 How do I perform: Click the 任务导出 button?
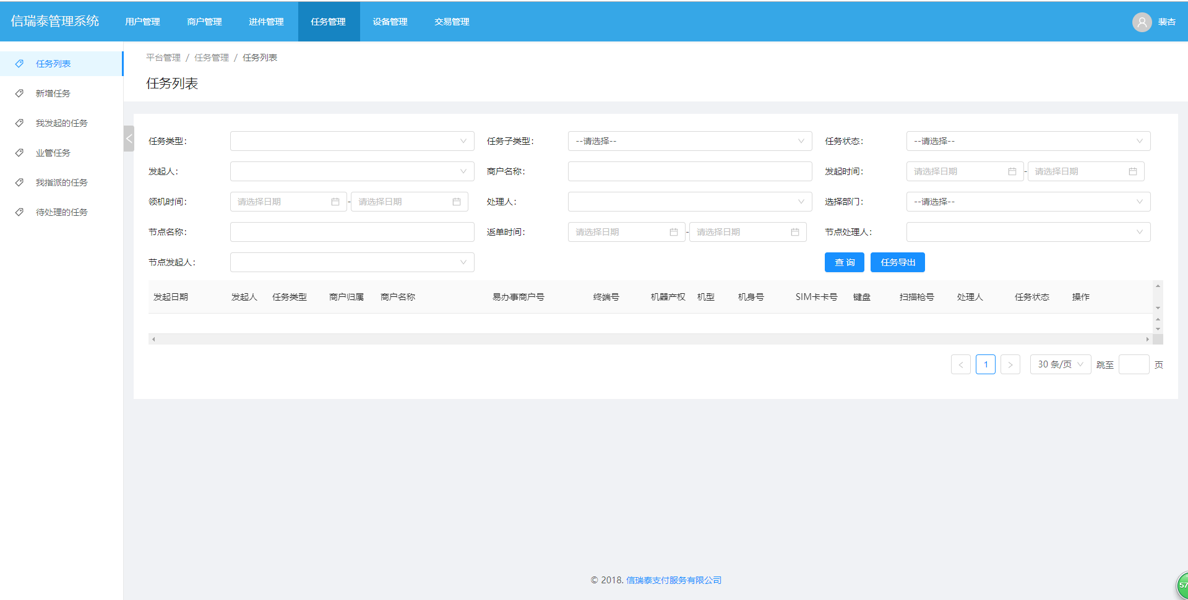coord(897,262)
